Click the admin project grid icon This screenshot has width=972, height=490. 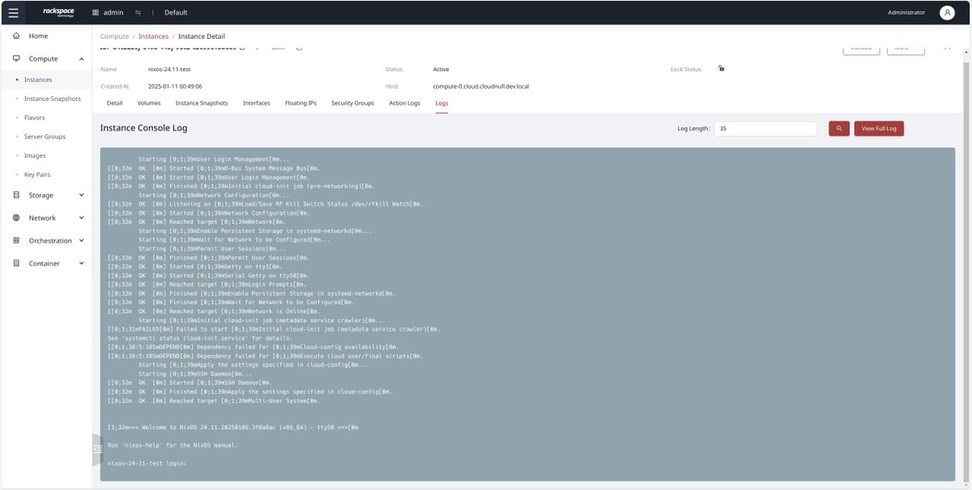tap(96, 13)
